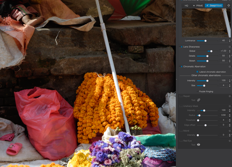This screenshot has height=167, width=232.
Task: Expand the Repair section header
Action: pyautogui.click(x=187, y=96)
